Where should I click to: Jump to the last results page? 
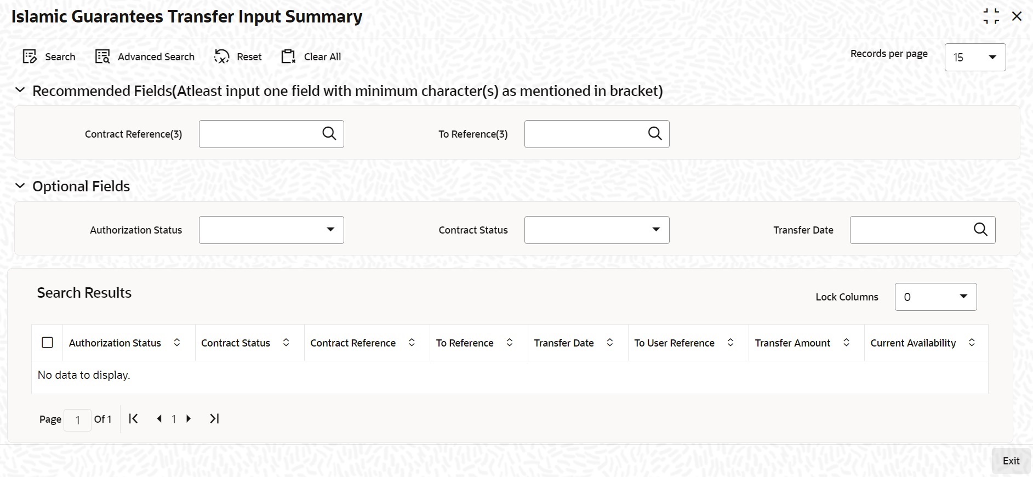coord(214,419)
